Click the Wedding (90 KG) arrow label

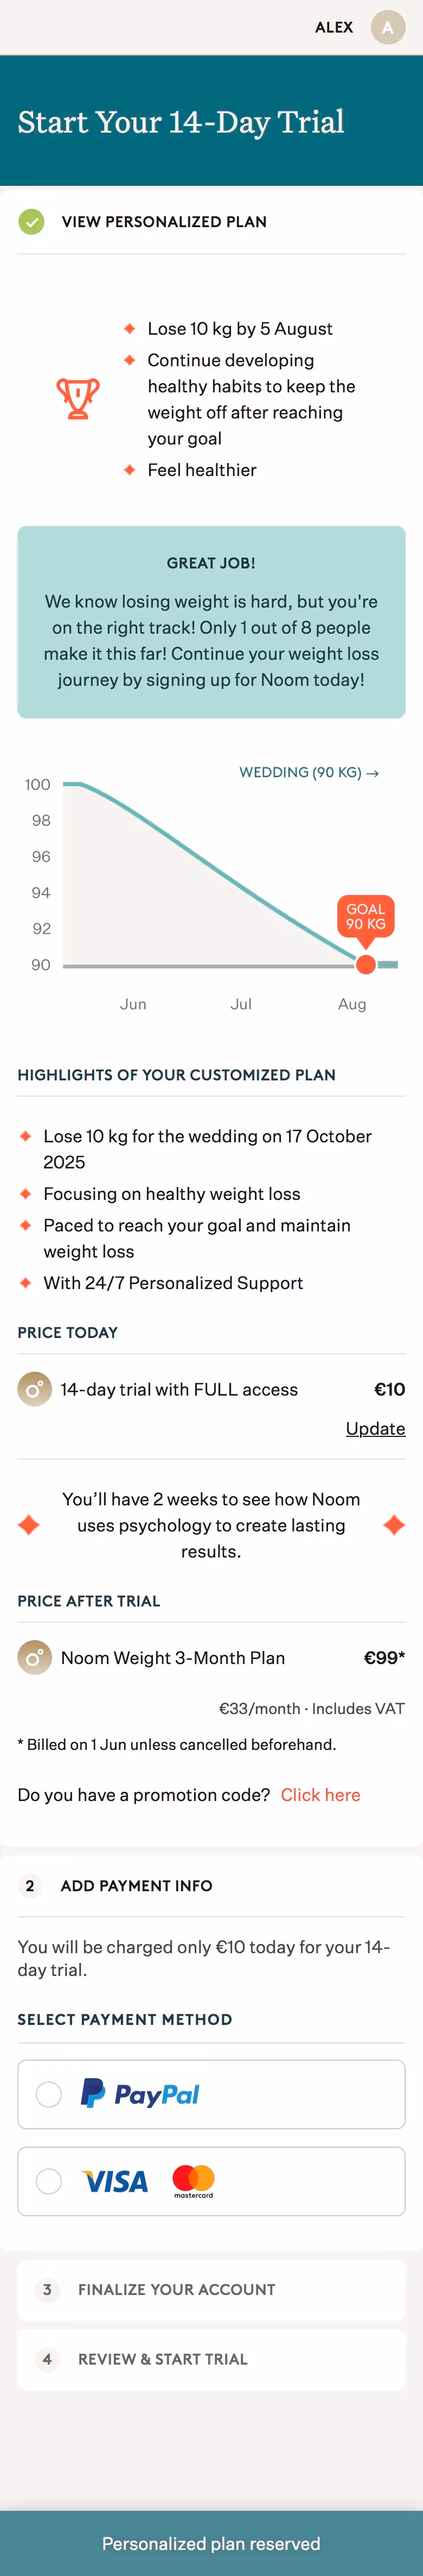click(x=309, y=772)
